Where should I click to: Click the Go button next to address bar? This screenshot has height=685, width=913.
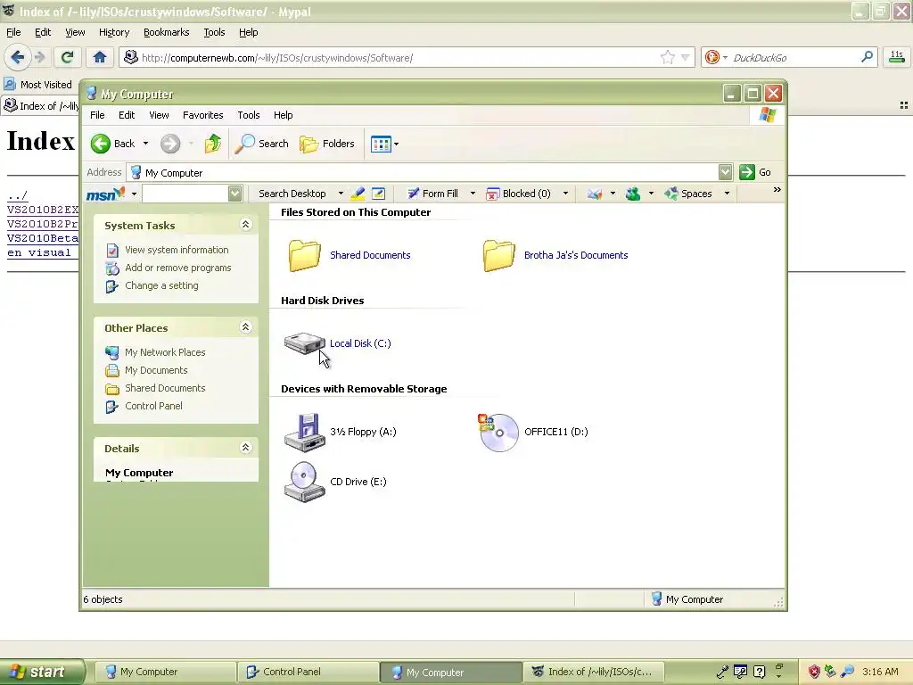coord(755,172)
